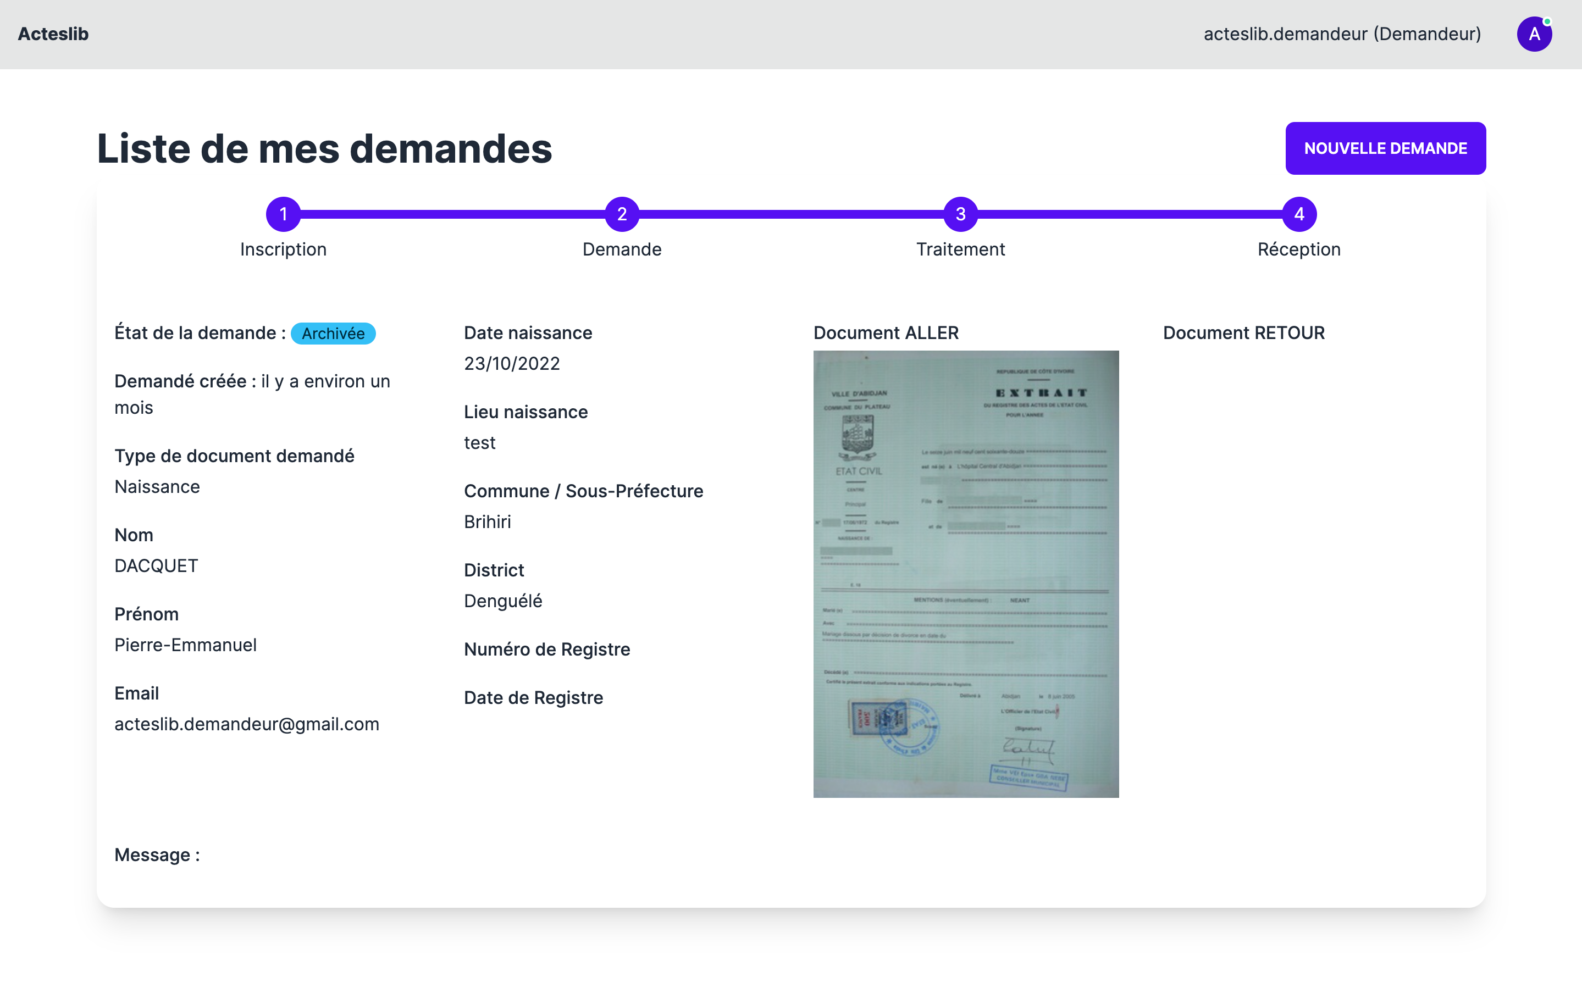Screen dimensions: 1582x988
Task: Click the acteslib.demandeur (Demandeur) username
Action: [x=1342, y=34]
